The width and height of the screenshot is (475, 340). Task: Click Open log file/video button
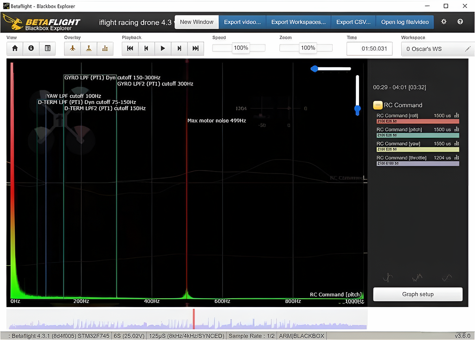404,22
